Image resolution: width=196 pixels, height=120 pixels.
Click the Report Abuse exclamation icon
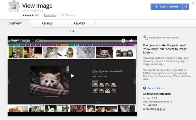145,88
